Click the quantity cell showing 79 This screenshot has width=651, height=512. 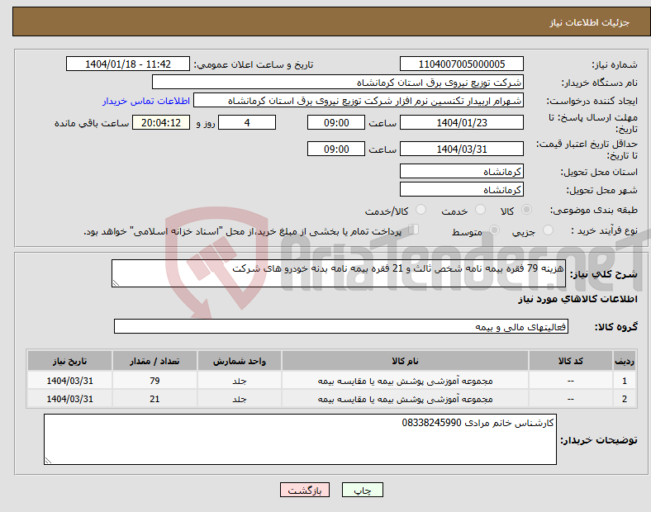pyautogui.click(x=154, y=381)
